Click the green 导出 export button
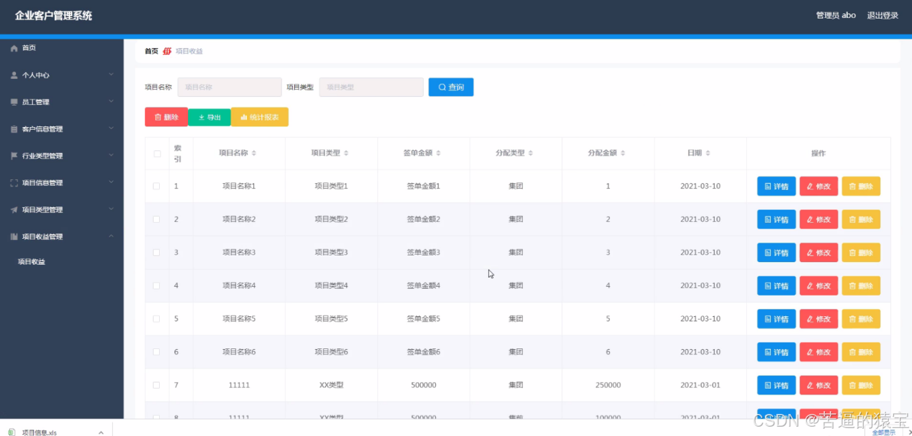 209,117
